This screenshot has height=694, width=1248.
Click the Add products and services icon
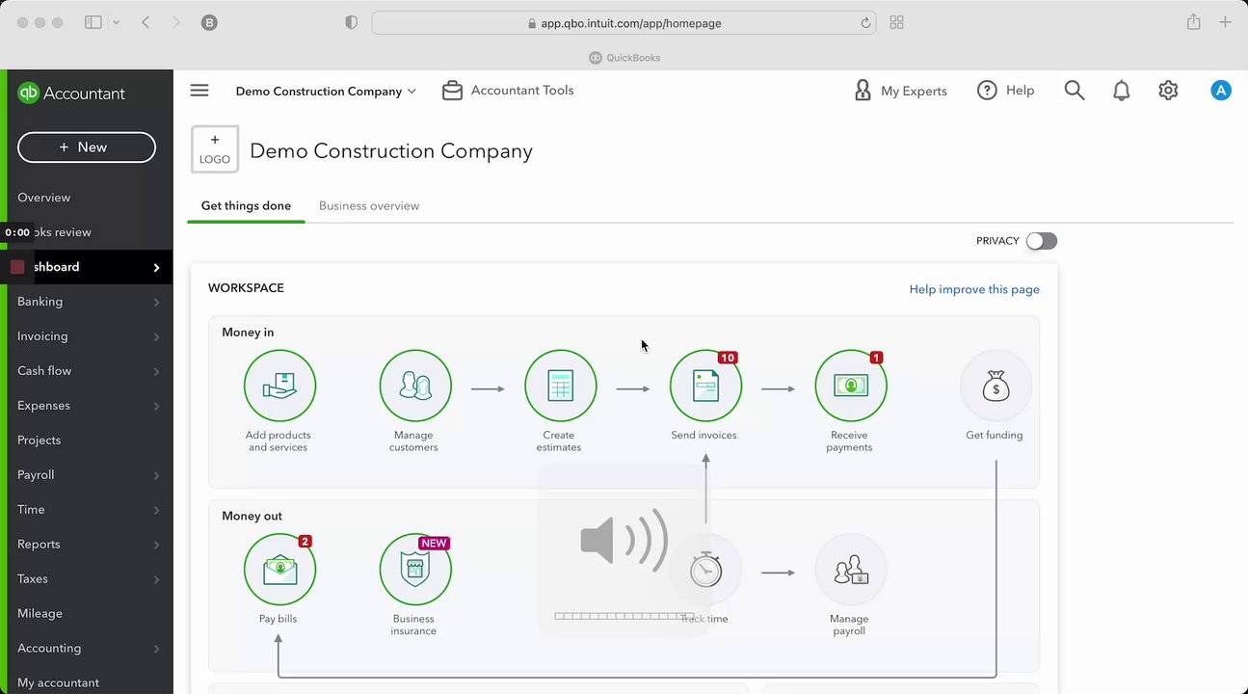click(279, 386)
